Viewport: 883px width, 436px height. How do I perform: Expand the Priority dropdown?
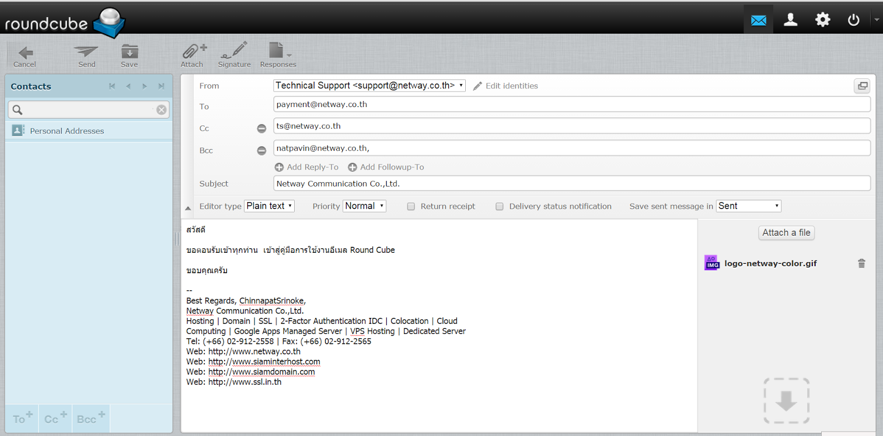point(364,206)
